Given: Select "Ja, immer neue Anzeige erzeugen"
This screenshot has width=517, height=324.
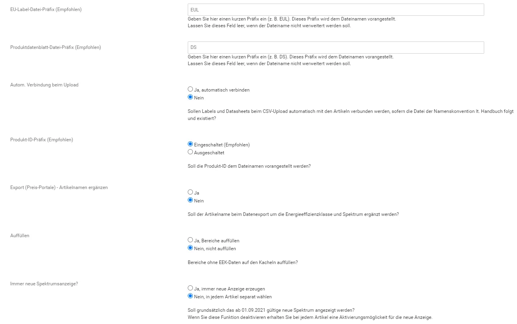Looking at the screenshot, I should (x=191, y=288).
